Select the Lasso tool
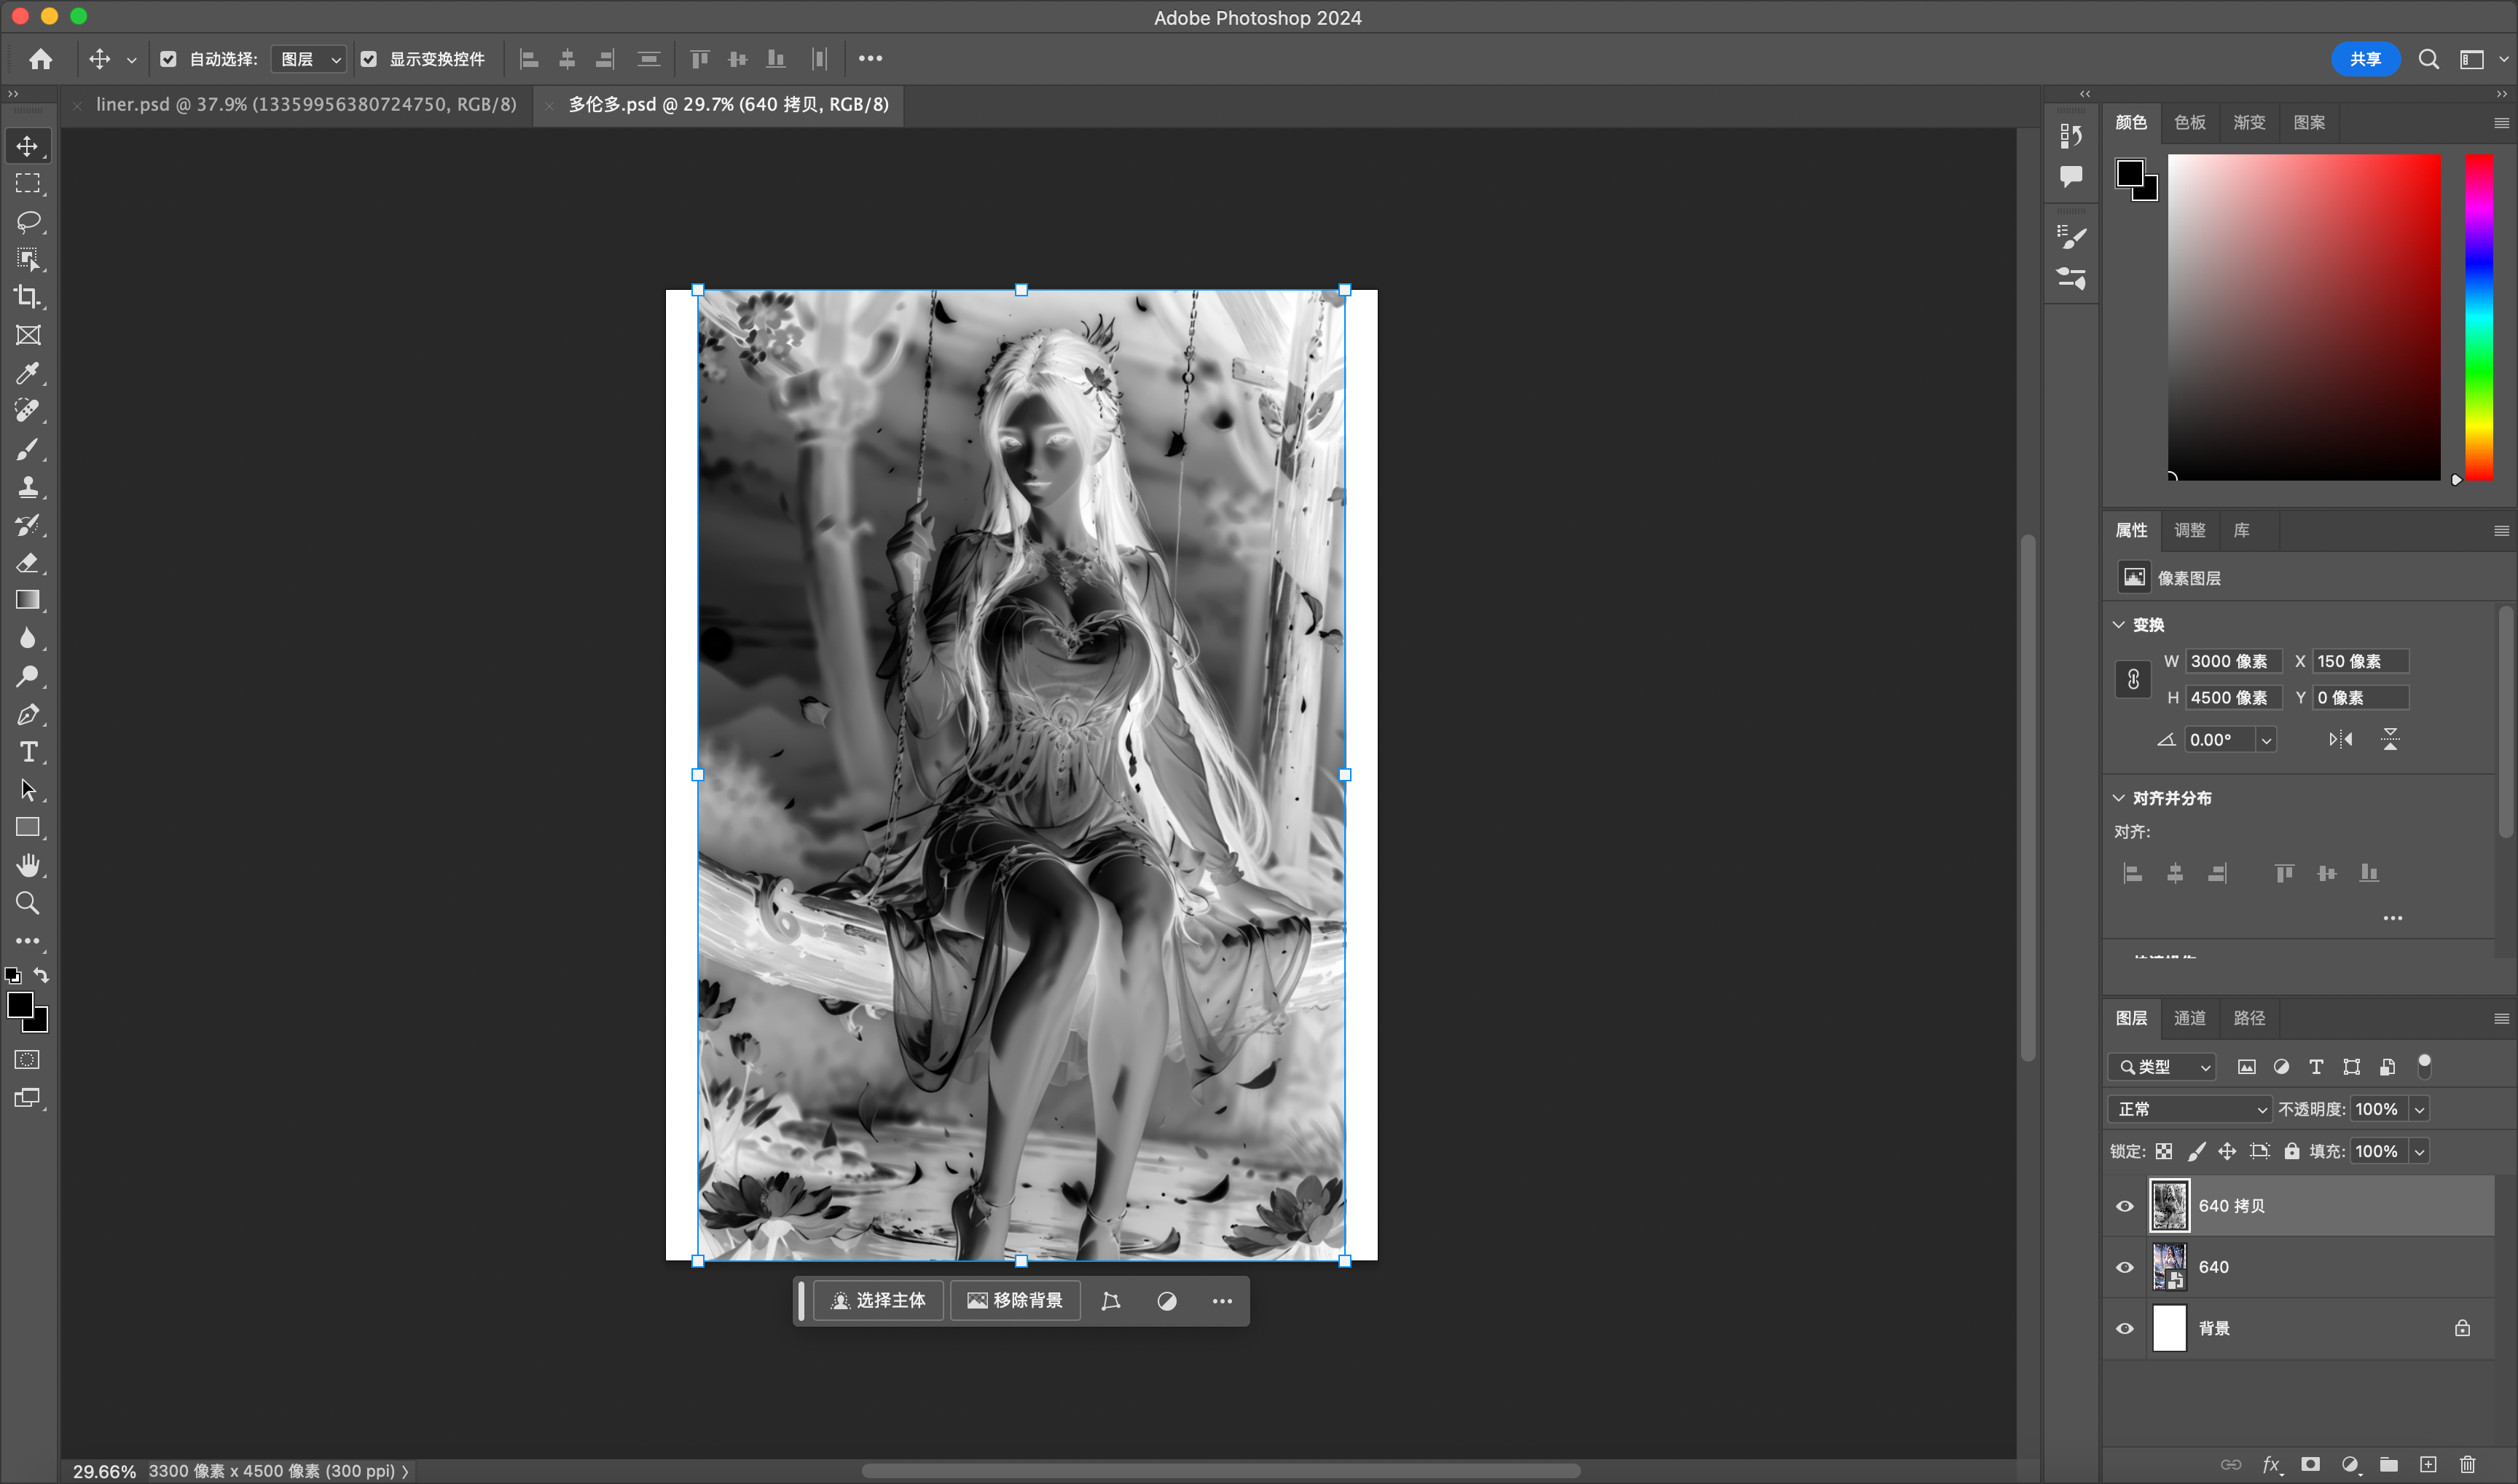This screenshot has height=1484, width=2518. [28, 222]
